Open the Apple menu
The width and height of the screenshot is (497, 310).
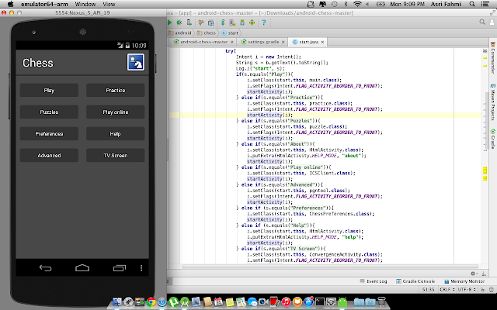(10, 4)
